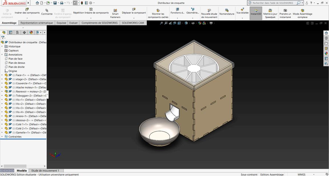Expand the SOLIDWORKS logo menu arrow
The image size is (329, 176).
tap(29, 3)
